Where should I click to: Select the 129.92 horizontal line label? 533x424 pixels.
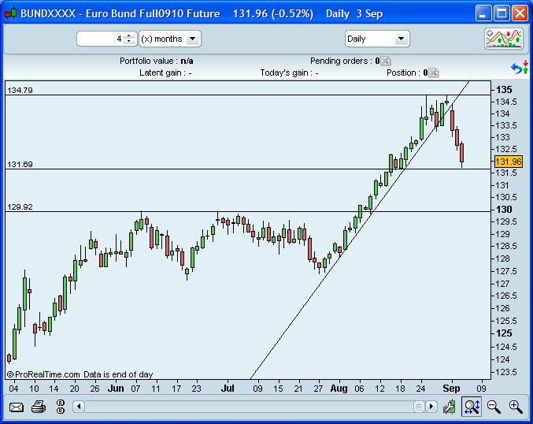point(20,207)
